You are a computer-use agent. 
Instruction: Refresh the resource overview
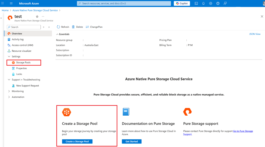pyautogui.click(x=63, y=27)
